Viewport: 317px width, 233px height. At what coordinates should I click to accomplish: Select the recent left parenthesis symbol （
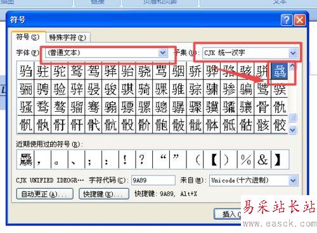coord(195,159)
